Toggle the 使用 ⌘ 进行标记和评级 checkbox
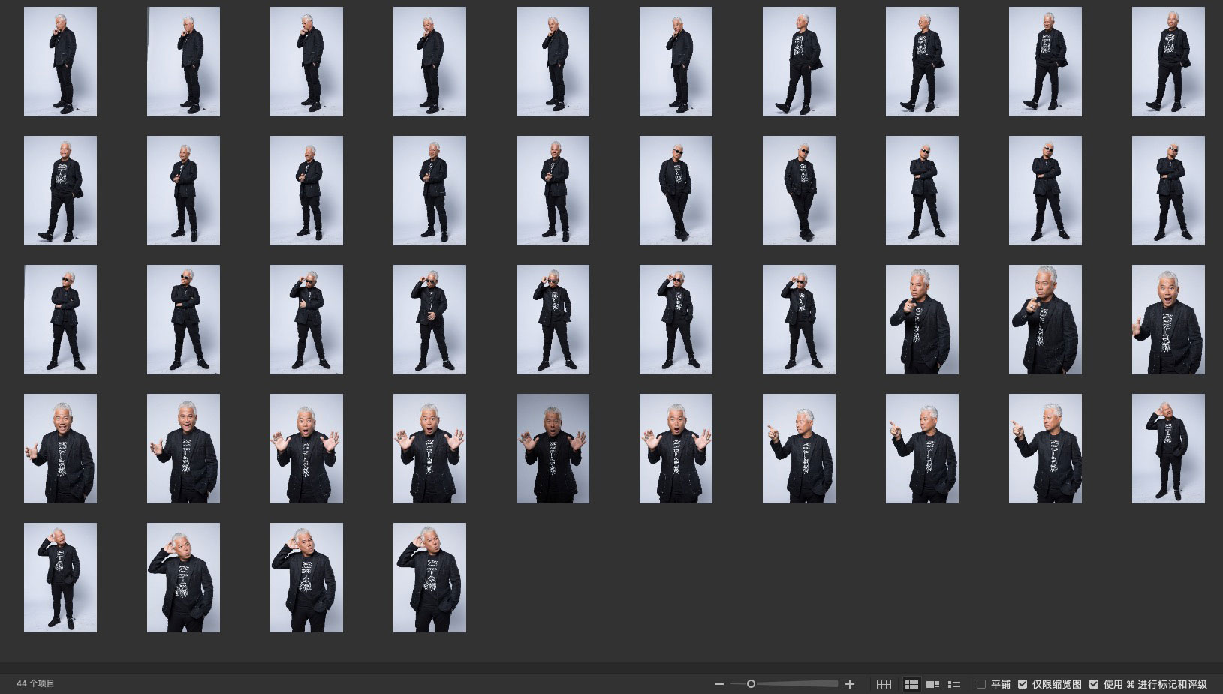This screenshot has width=1223, height=694. tap(1094, 684)
